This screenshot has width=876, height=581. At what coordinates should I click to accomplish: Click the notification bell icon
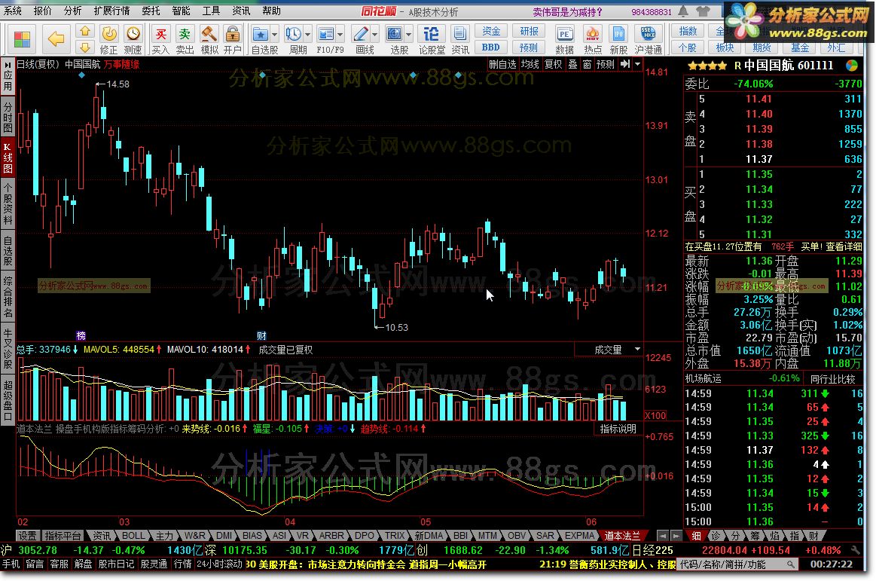(x=683, y=11)
